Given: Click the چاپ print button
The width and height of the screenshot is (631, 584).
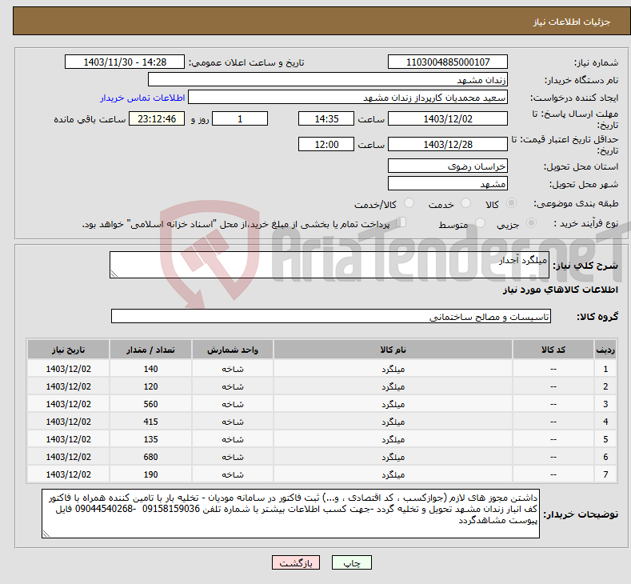Looking at the screenshot, I should coord(352,562).
